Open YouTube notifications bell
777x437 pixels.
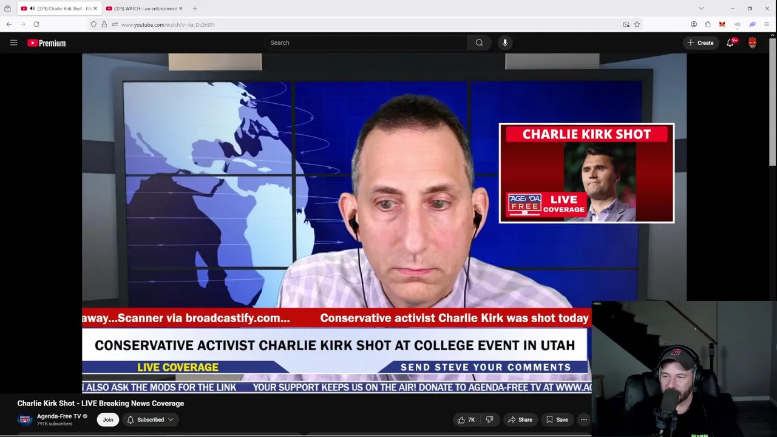pyautogui.click(x=730, y=42)
